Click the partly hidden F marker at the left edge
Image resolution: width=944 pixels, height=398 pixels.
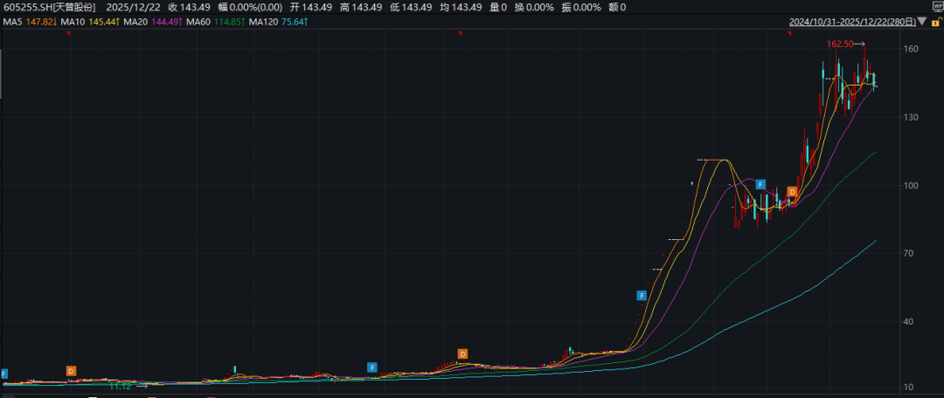[x=4, y=374]
